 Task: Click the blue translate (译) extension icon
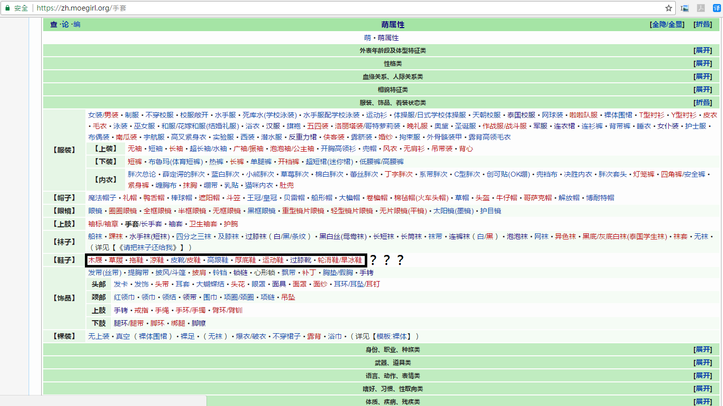pyautogui.click(x=717, y=9)
